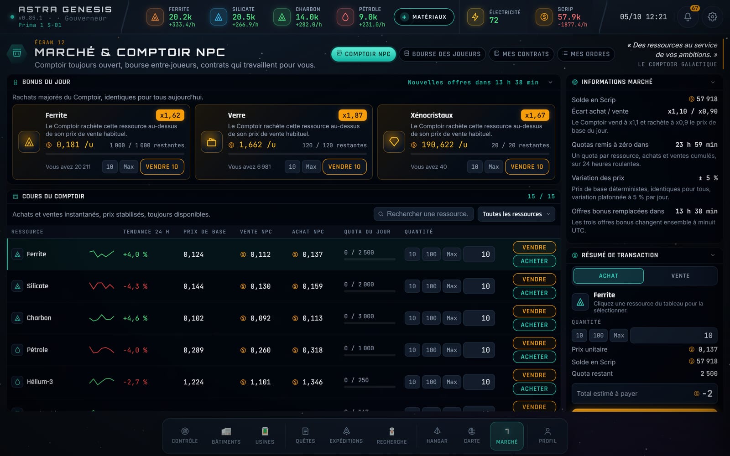Open the Mes contrats tab

[521, 54]
